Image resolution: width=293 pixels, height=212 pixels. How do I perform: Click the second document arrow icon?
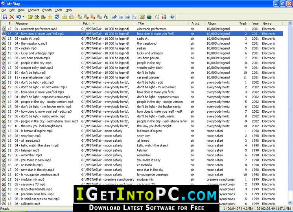(x=128, y=17)
